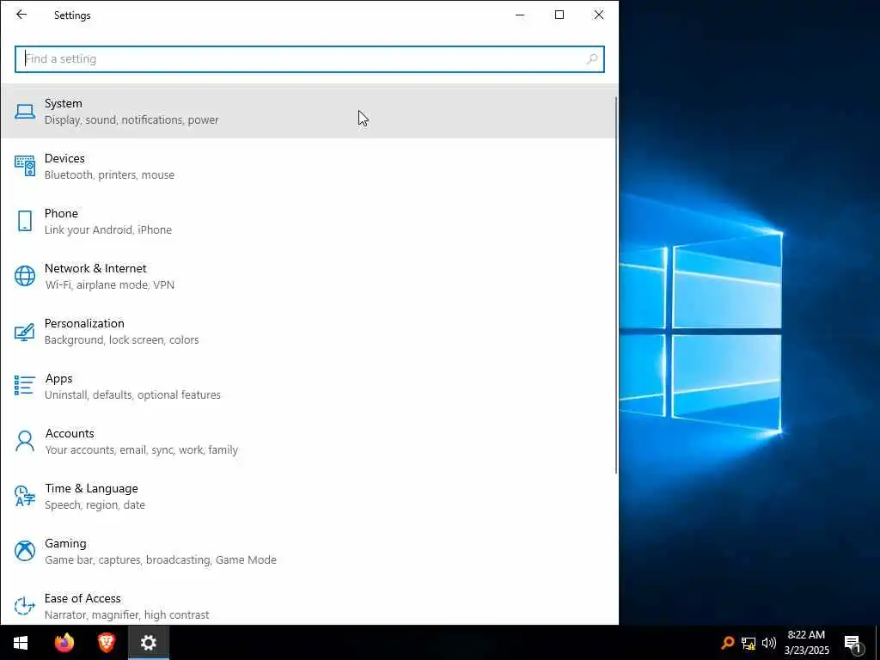Click 'Speech, region, date' description
The width and height of the screenshot is (880, 660).
[95, 504]
